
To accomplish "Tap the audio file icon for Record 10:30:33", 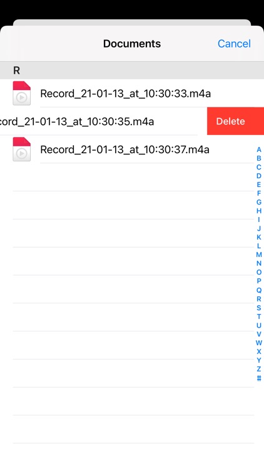I will pyautogui.click(x=21, y=93).
